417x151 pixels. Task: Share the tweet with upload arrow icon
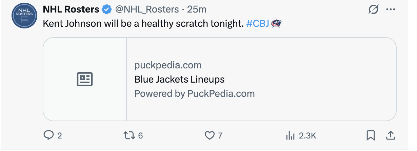click(391, 135)
